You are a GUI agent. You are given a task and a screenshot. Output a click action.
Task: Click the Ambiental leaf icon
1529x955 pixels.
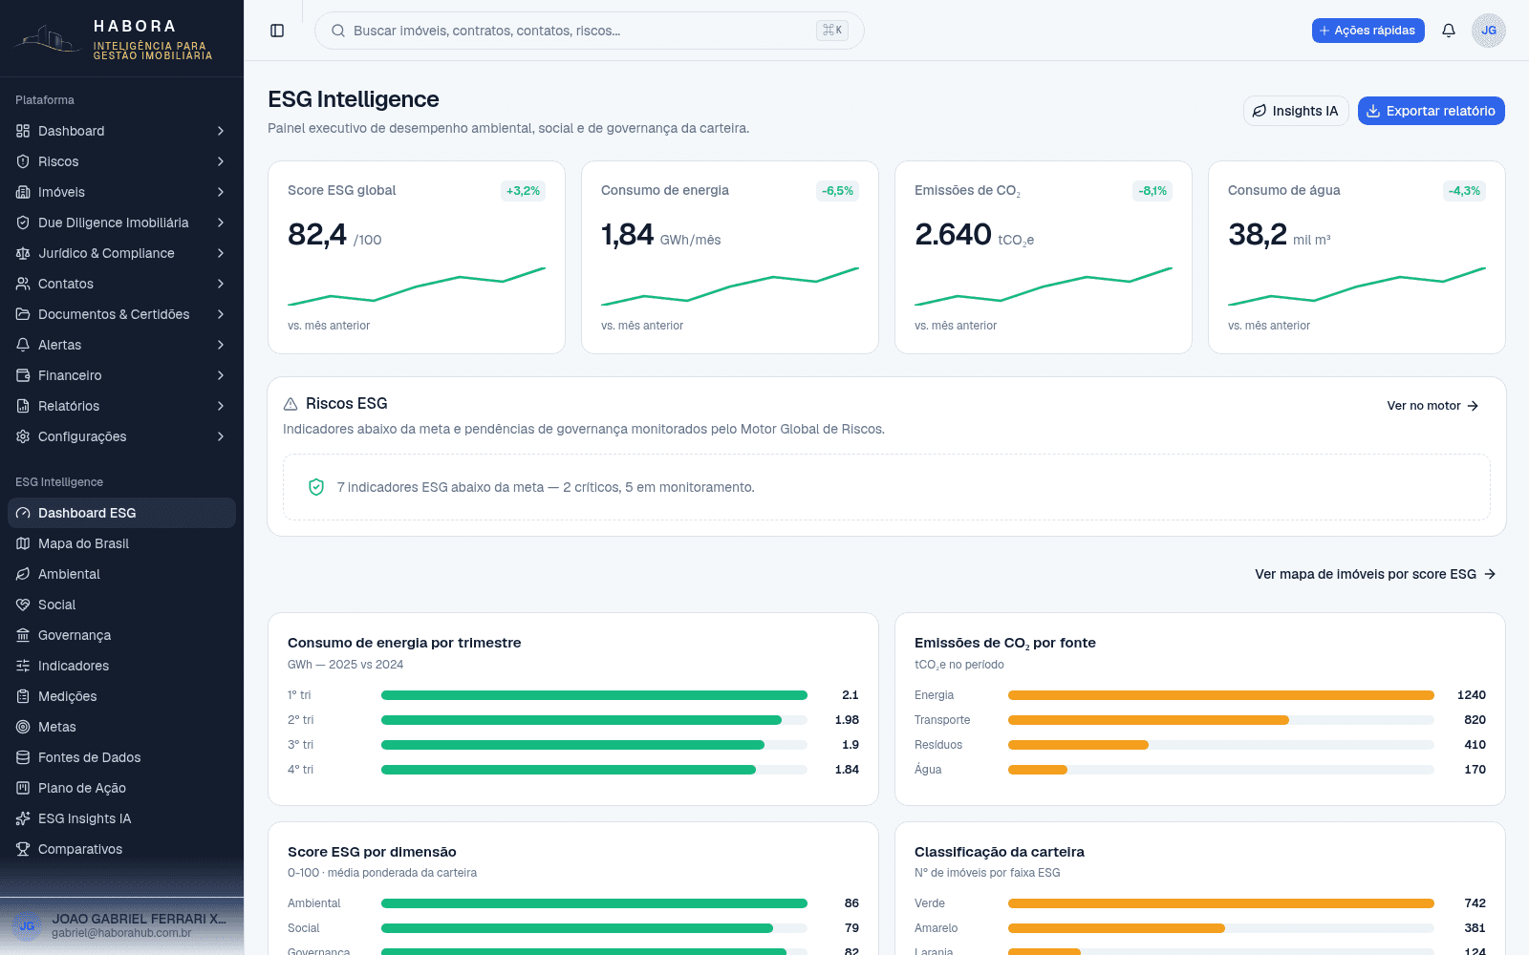(23, 574)
